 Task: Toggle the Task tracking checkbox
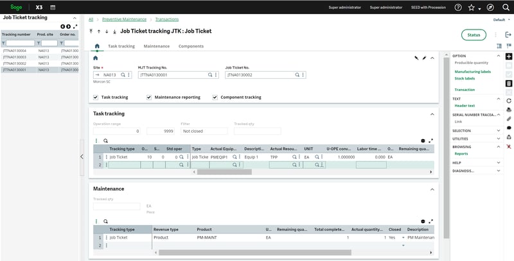click(x=96, y=97)
